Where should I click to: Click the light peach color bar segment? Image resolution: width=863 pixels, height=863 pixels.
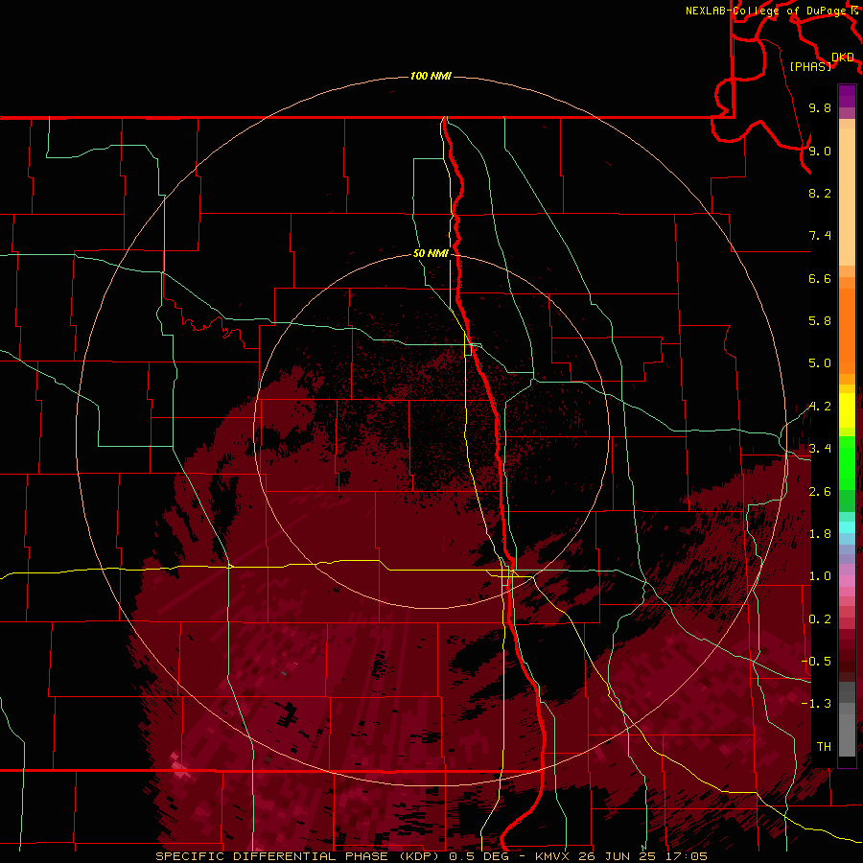(847, 197)
